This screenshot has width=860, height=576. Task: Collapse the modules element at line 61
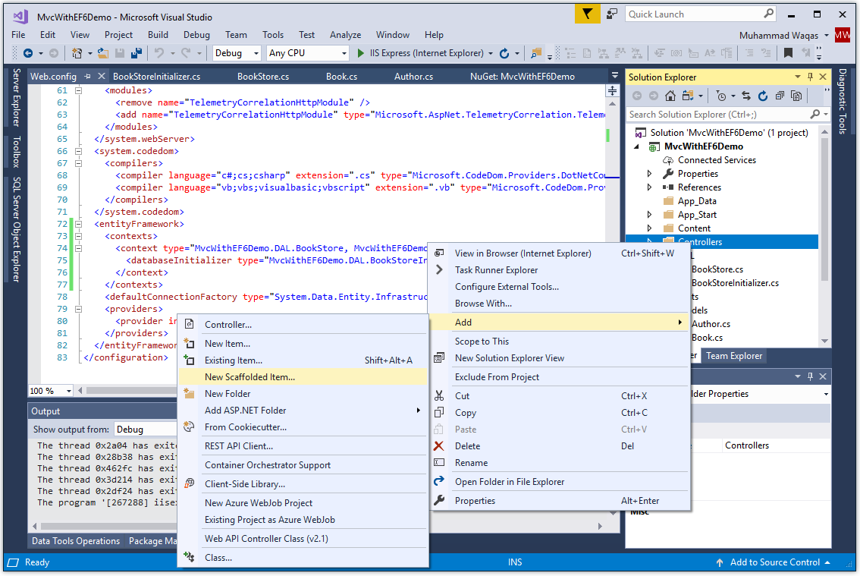tap(78, 90)
